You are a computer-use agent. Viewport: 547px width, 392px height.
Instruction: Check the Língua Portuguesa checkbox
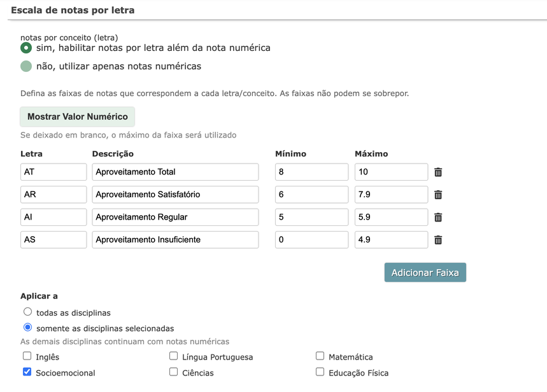(x=173, y=356)
